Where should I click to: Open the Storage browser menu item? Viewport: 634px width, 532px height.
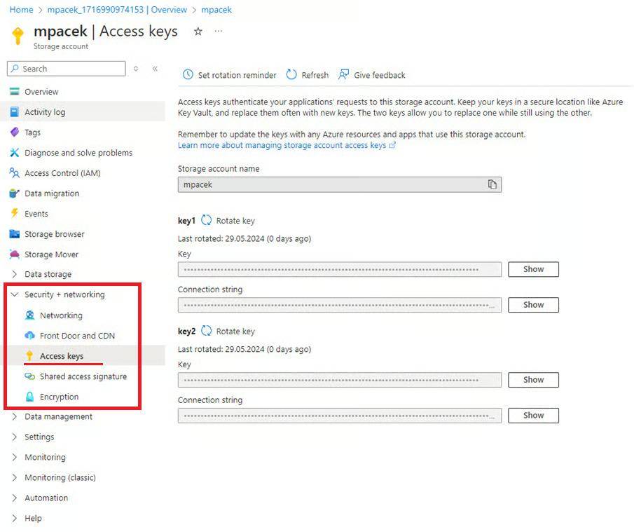54,234
